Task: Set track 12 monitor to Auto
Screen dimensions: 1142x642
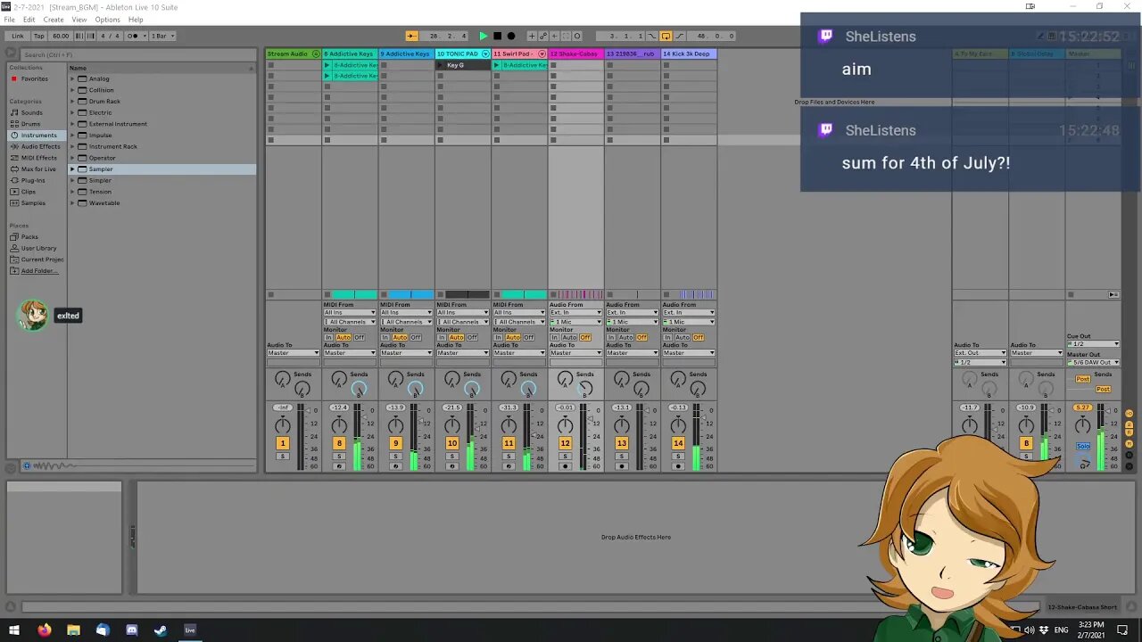Action: [569, 338]
